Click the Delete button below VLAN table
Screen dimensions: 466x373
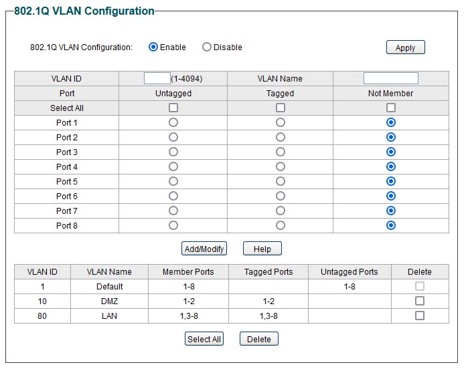tap(259, 339)
